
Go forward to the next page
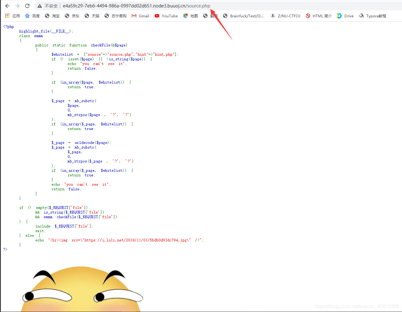(x=17, y=6)
